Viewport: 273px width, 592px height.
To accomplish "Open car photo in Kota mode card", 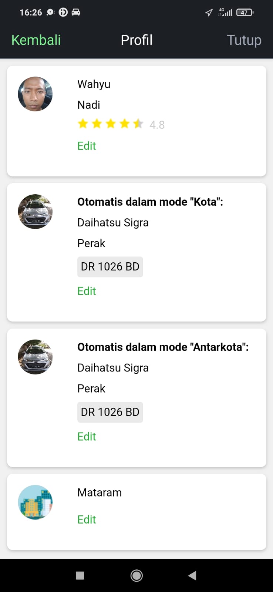I will coord(35,212).
